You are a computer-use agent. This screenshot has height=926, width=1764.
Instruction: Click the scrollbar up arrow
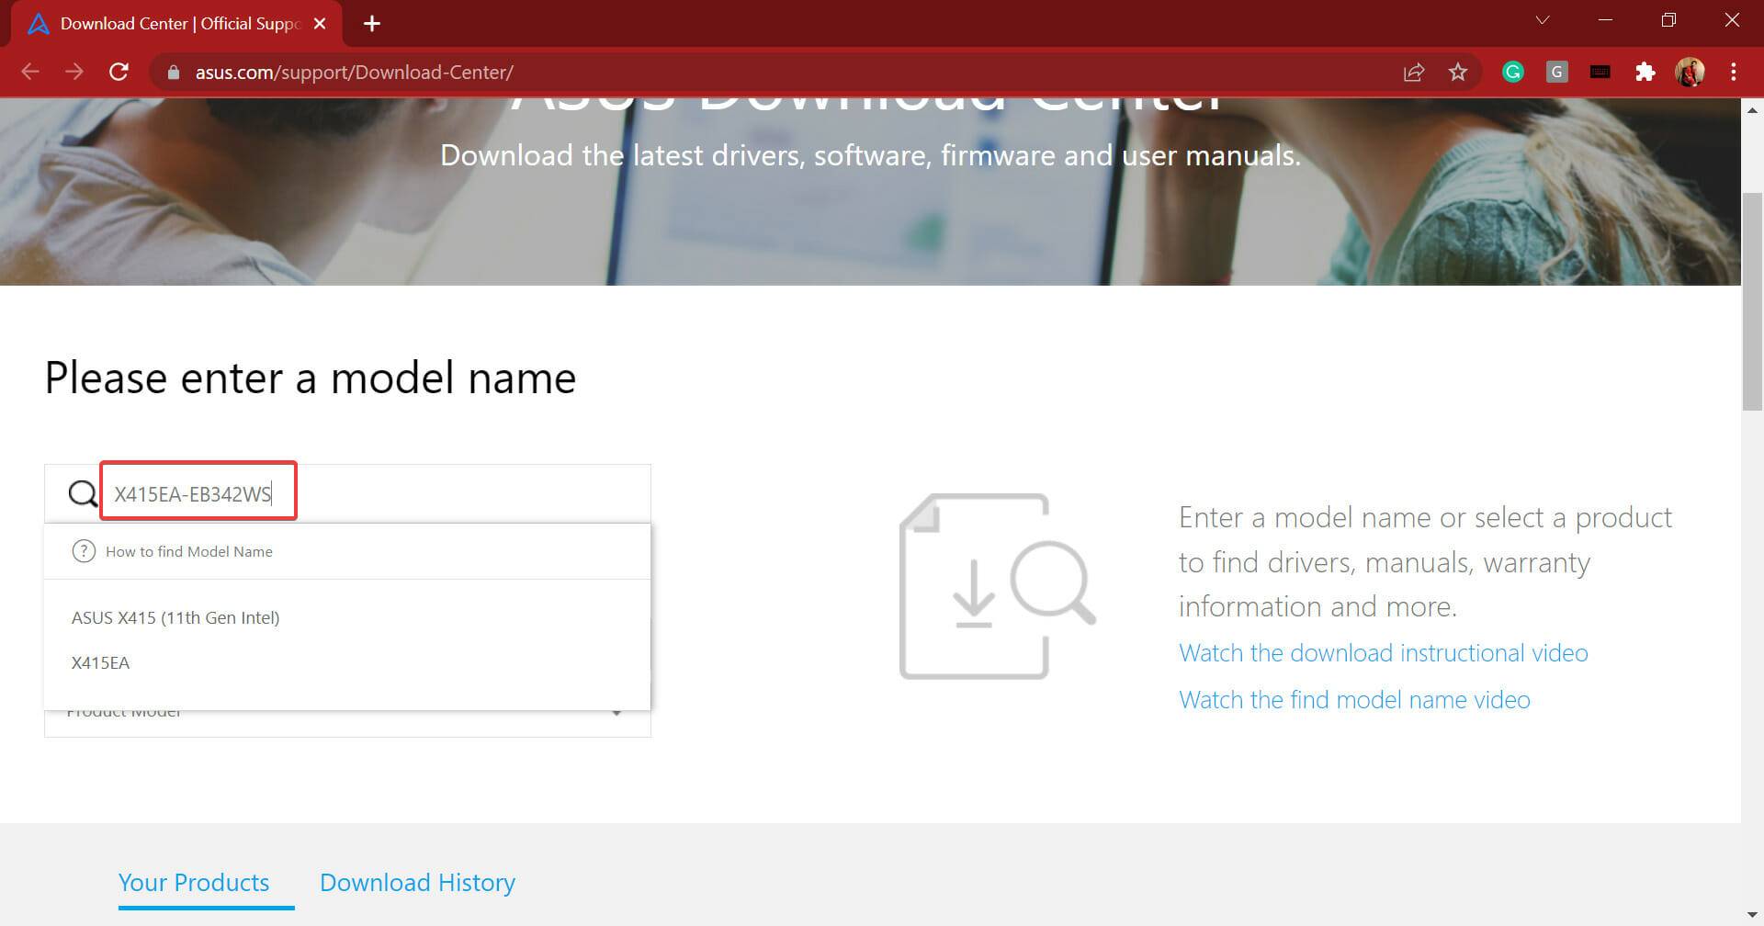click(x=1752, y=108)
